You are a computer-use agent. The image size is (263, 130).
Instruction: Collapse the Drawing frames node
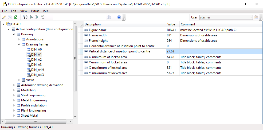click(19, 44)
